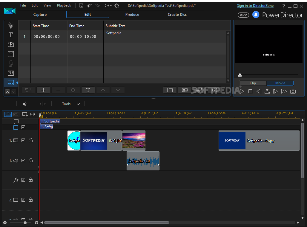Screen dimensions: 307x227
Task: Import subtitles from file folder icon
Action: [x=170, y=90]
